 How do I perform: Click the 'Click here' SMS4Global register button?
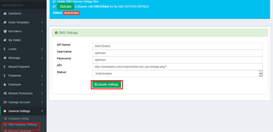66,7
